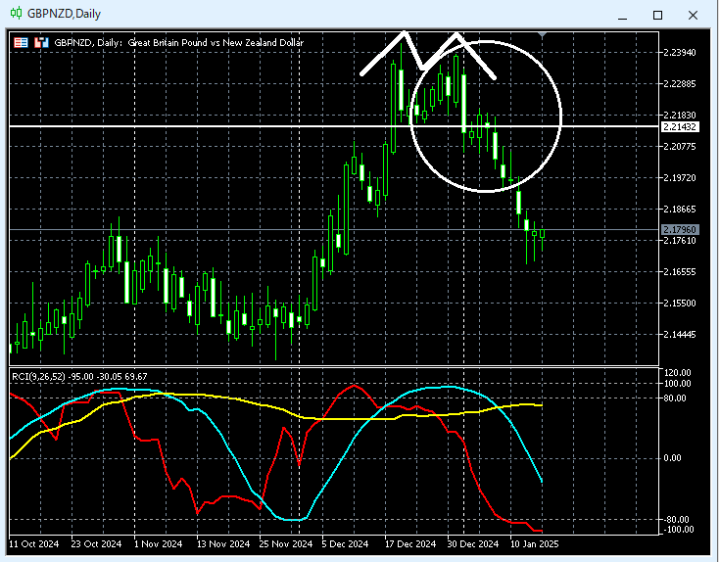Click the 2.22885 price scale value
The height and width of the screenshot is (562, 720).
680,84
